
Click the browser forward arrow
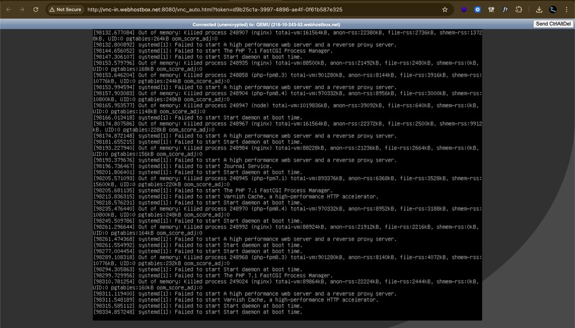coord(22,9)
